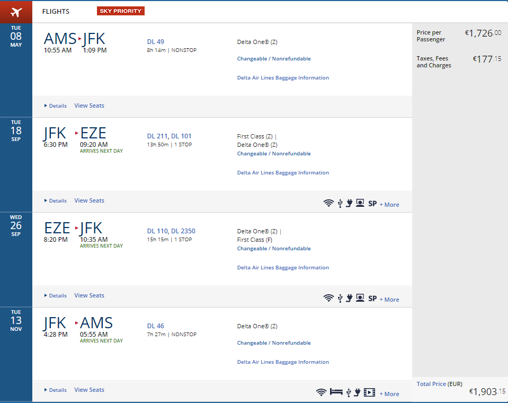Screen dimensions: 508x403
Task: View Seats for EZE to JFK flight
Action: [89, 296]
